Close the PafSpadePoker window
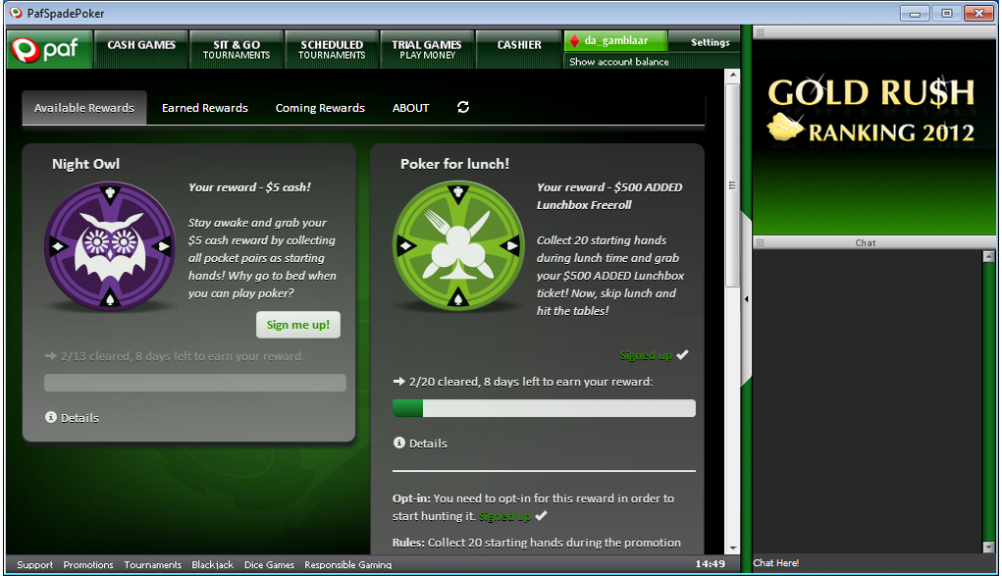Viewport: 1002px width, 576px height. (978, 14)
